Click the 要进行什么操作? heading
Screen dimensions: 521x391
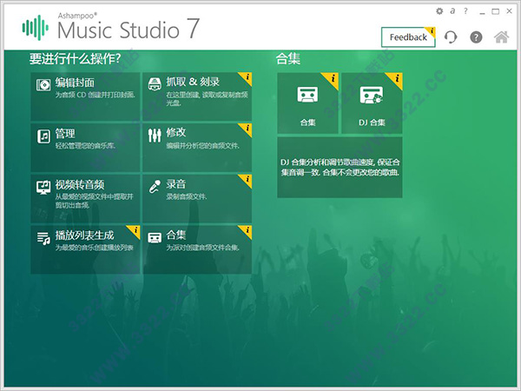click(75, 59)
